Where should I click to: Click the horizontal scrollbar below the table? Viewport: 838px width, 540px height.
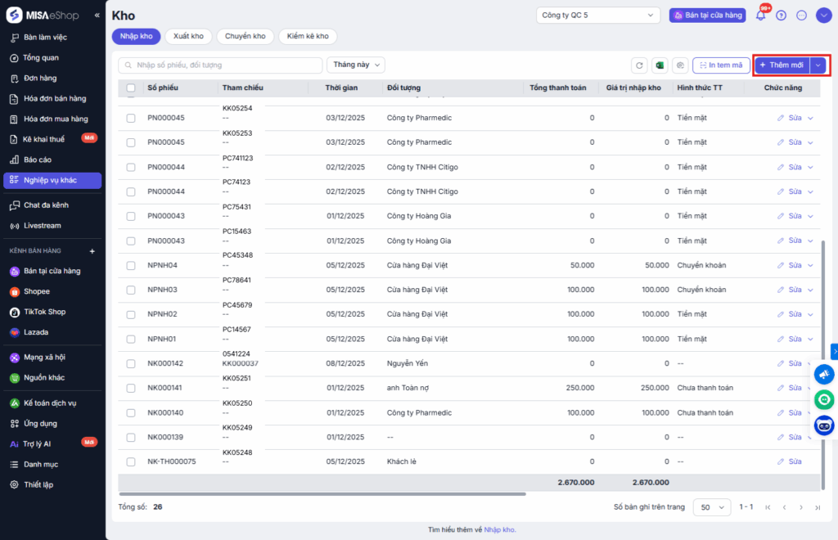(322, 493)
